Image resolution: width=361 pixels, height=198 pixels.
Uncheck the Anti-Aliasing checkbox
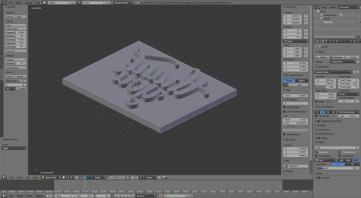point(319,107)
